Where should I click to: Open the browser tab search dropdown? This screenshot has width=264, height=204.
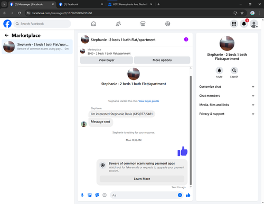pos(4,4)
